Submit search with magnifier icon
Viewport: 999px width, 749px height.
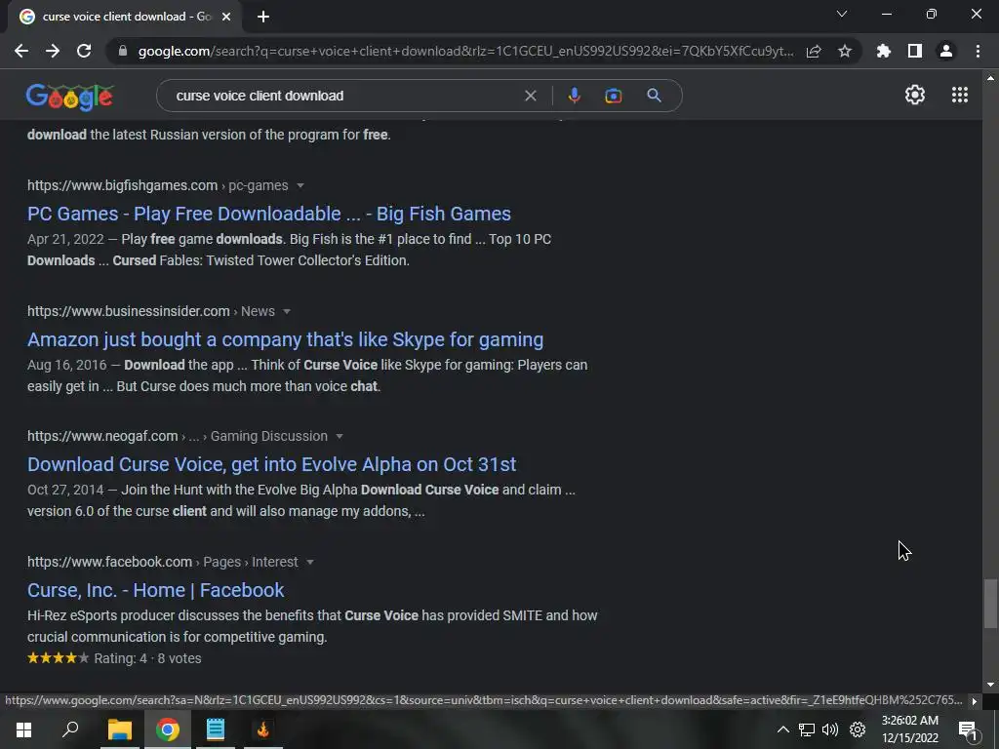pyautogui.click(x=654, y=96)
